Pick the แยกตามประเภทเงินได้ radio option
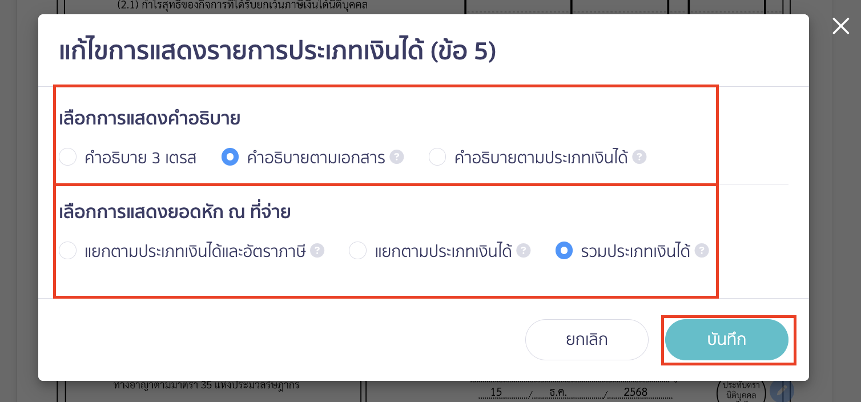 click(x=357, y=250)
